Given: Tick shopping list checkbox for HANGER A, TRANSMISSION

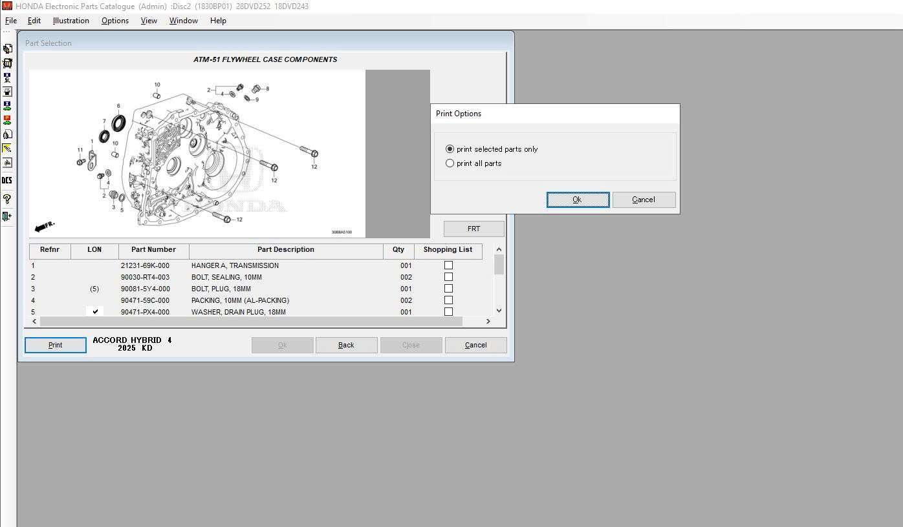Looking at the screenshot, I should 448,265.
